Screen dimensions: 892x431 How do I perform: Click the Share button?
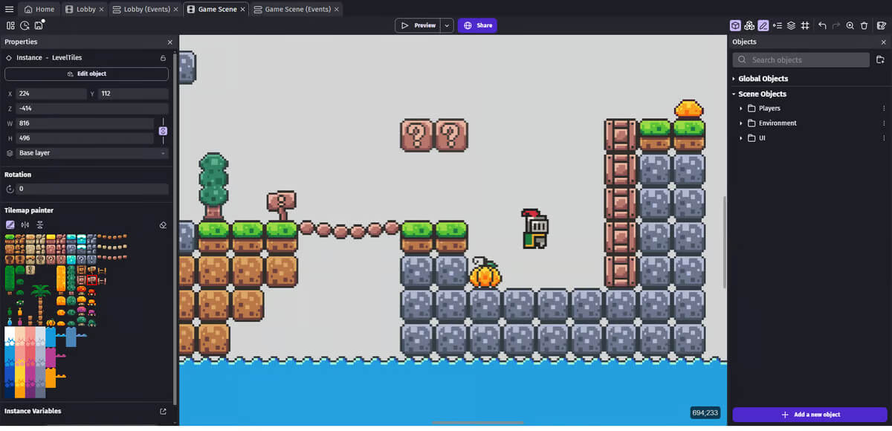[477, 25]
